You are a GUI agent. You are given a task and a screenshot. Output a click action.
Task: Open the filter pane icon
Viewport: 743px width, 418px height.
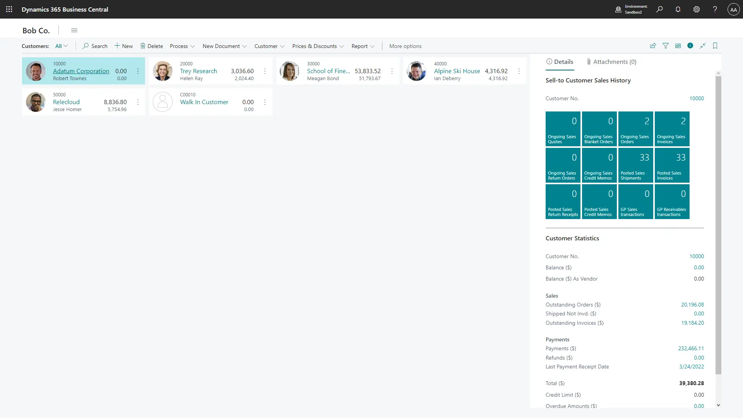(x=666, y=46)
